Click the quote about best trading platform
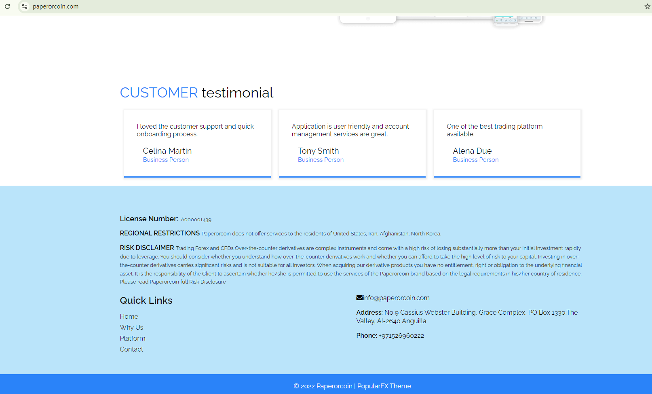The height and width of the screenshot is (394, 652). click(495, 130)
